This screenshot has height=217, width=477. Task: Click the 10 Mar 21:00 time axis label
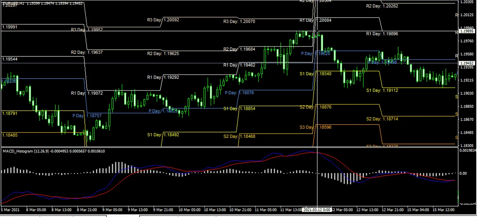click(240, 210)
